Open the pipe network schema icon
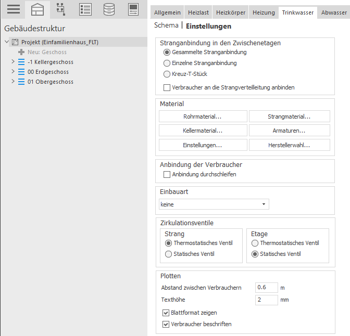 click(x=61, y=9)
